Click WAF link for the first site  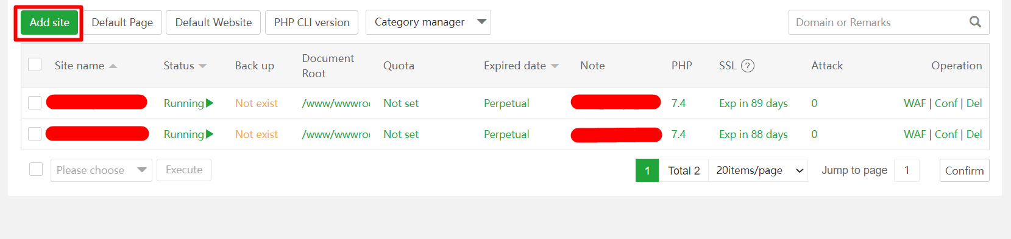coord(915,103)
